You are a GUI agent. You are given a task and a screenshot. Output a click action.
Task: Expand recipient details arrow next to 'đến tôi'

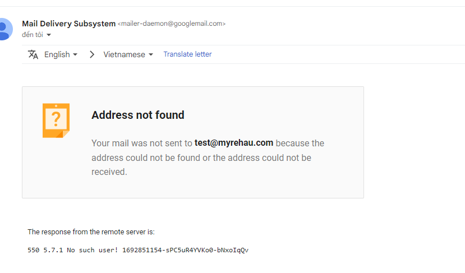49,35
